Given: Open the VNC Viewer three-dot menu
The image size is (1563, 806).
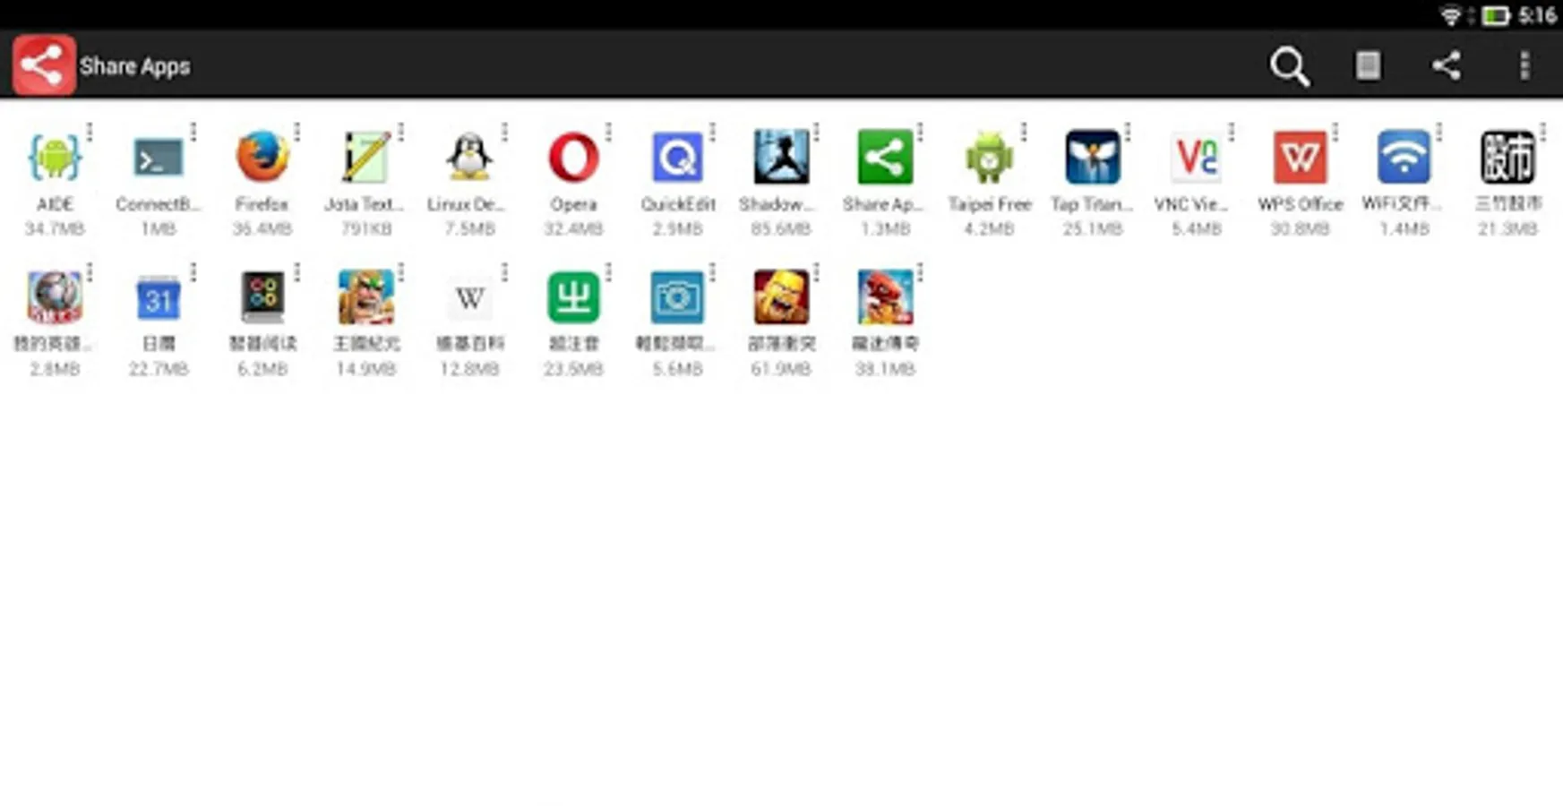Looking at the screenshot, I should coord(1232,133).
